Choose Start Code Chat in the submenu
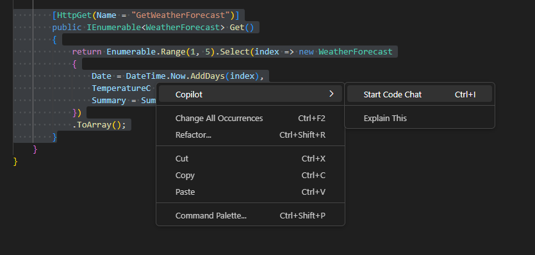The image size is (535, 255). click(419, 94)
